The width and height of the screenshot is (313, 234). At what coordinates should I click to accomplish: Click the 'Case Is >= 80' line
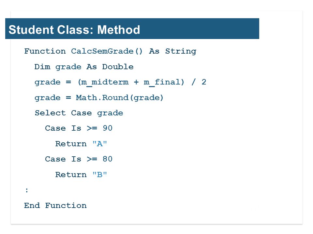coord(79,159)
